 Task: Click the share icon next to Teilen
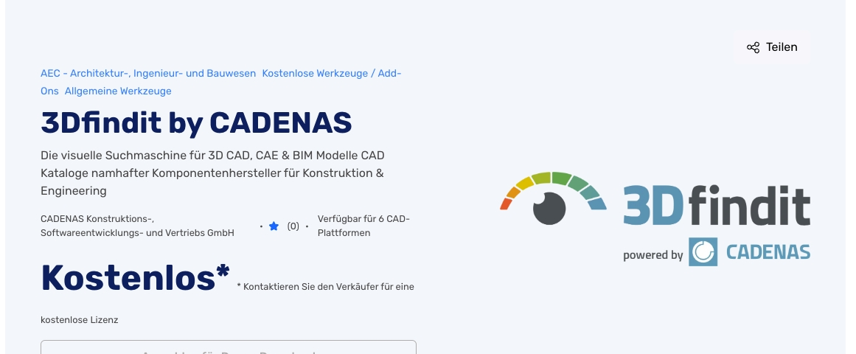tap(753, 47)
